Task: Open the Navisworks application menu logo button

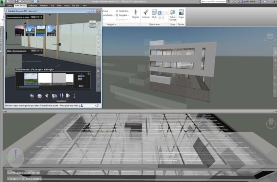Action: (x=2, y=3)
